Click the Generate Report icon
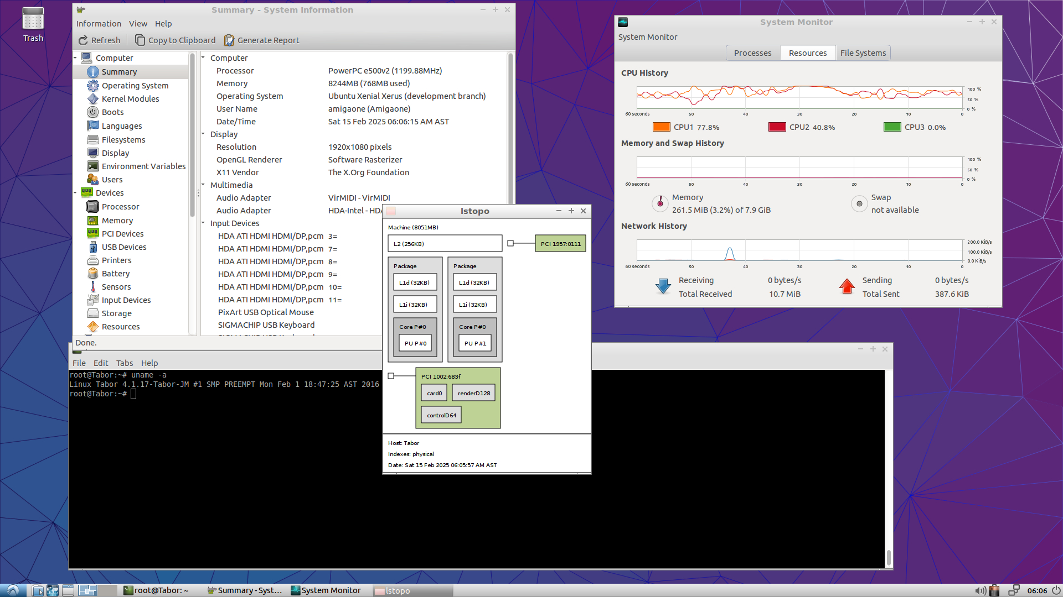The width and height of the screenshot is (1063, 597). point(229,40)
